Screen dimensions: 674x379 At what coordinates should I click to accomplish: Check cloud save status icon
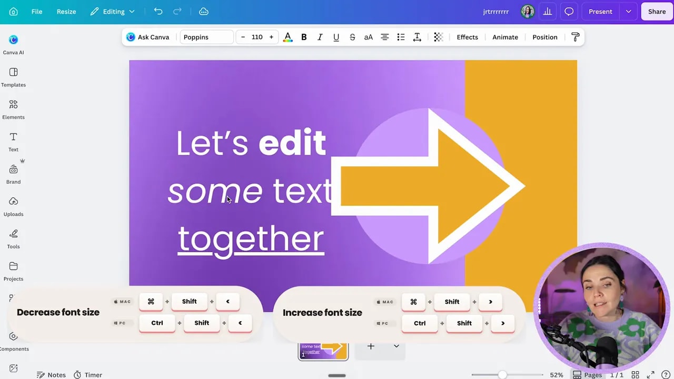coord(204,12)
